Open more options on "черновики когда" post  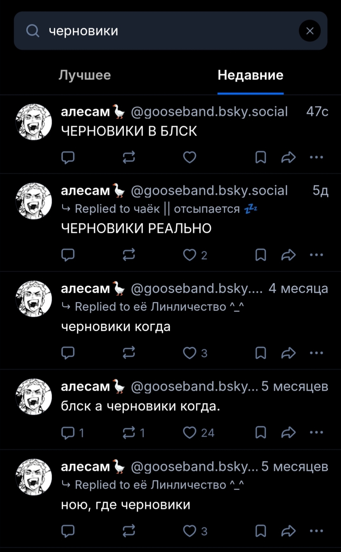316,353
